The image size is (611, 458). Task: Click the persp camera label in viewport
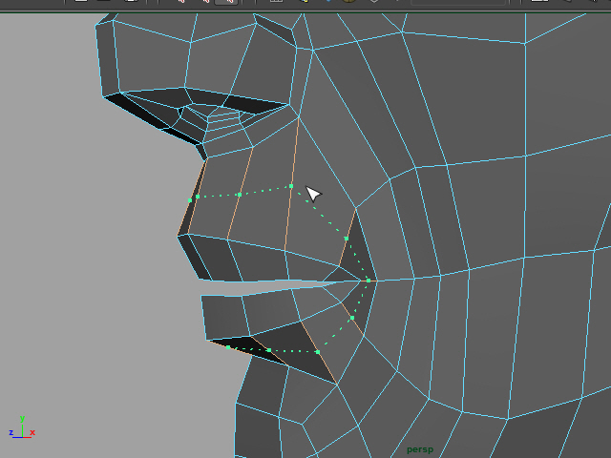click(420, 449)
